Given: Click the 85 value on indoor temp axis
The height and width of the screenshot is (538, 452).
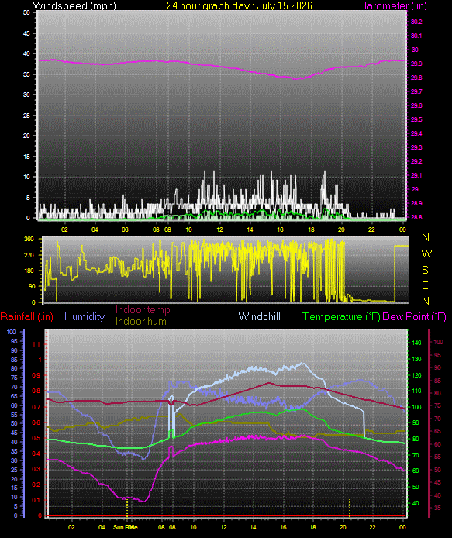Looking at the screenshot, I should 437,381.
